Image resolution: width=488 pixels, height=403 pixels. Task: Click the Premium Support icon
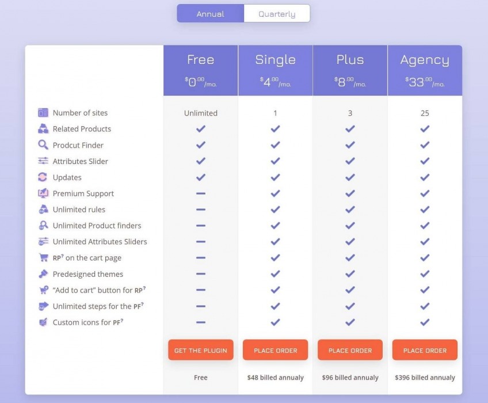click(x=43, y=193)
